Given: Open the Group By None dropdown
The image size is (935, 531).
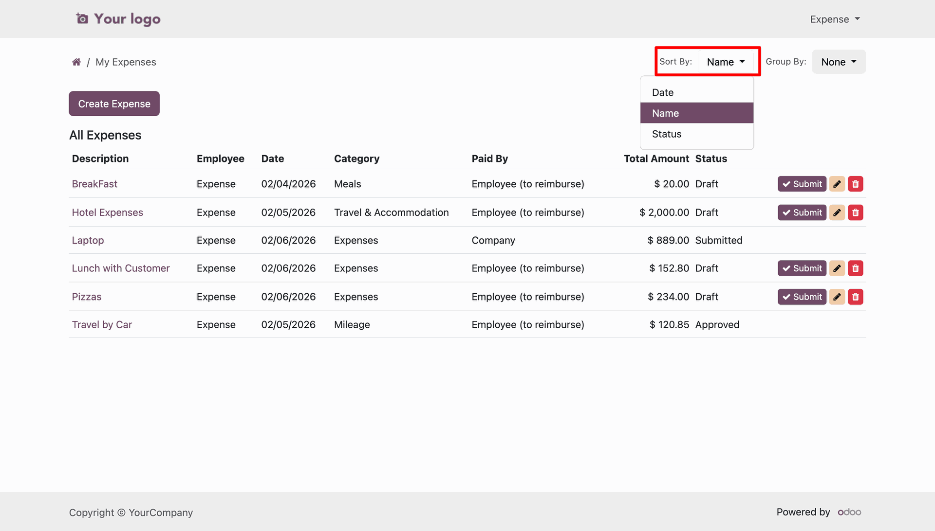Looking at the screenshot, I should point(839,62).
